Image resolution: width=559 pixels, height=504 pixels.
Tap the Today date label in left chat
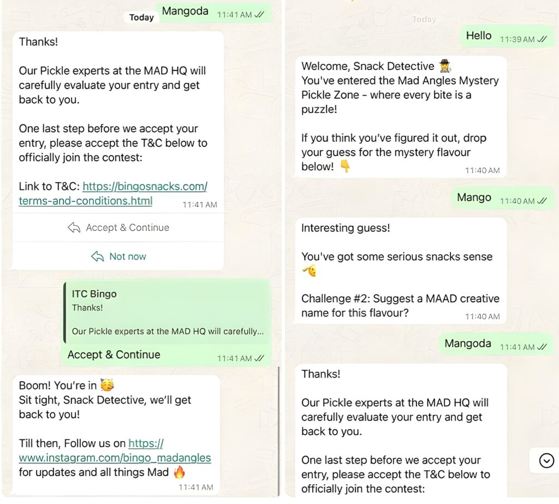pos(141,17)
